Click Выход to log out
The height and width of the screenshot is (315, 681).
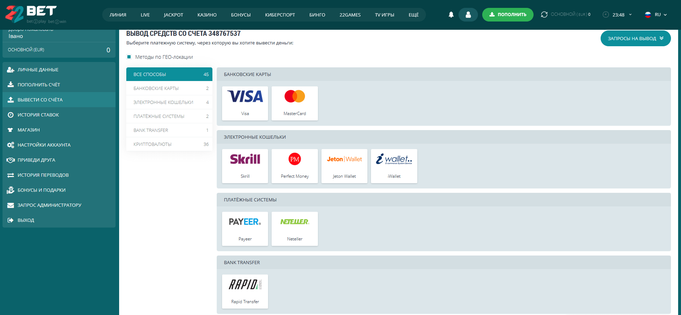tap(59, 220)
